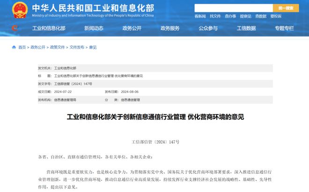Click the 分类 value 信息通信管理
The image size is (309, 192).
pos(131,100)
